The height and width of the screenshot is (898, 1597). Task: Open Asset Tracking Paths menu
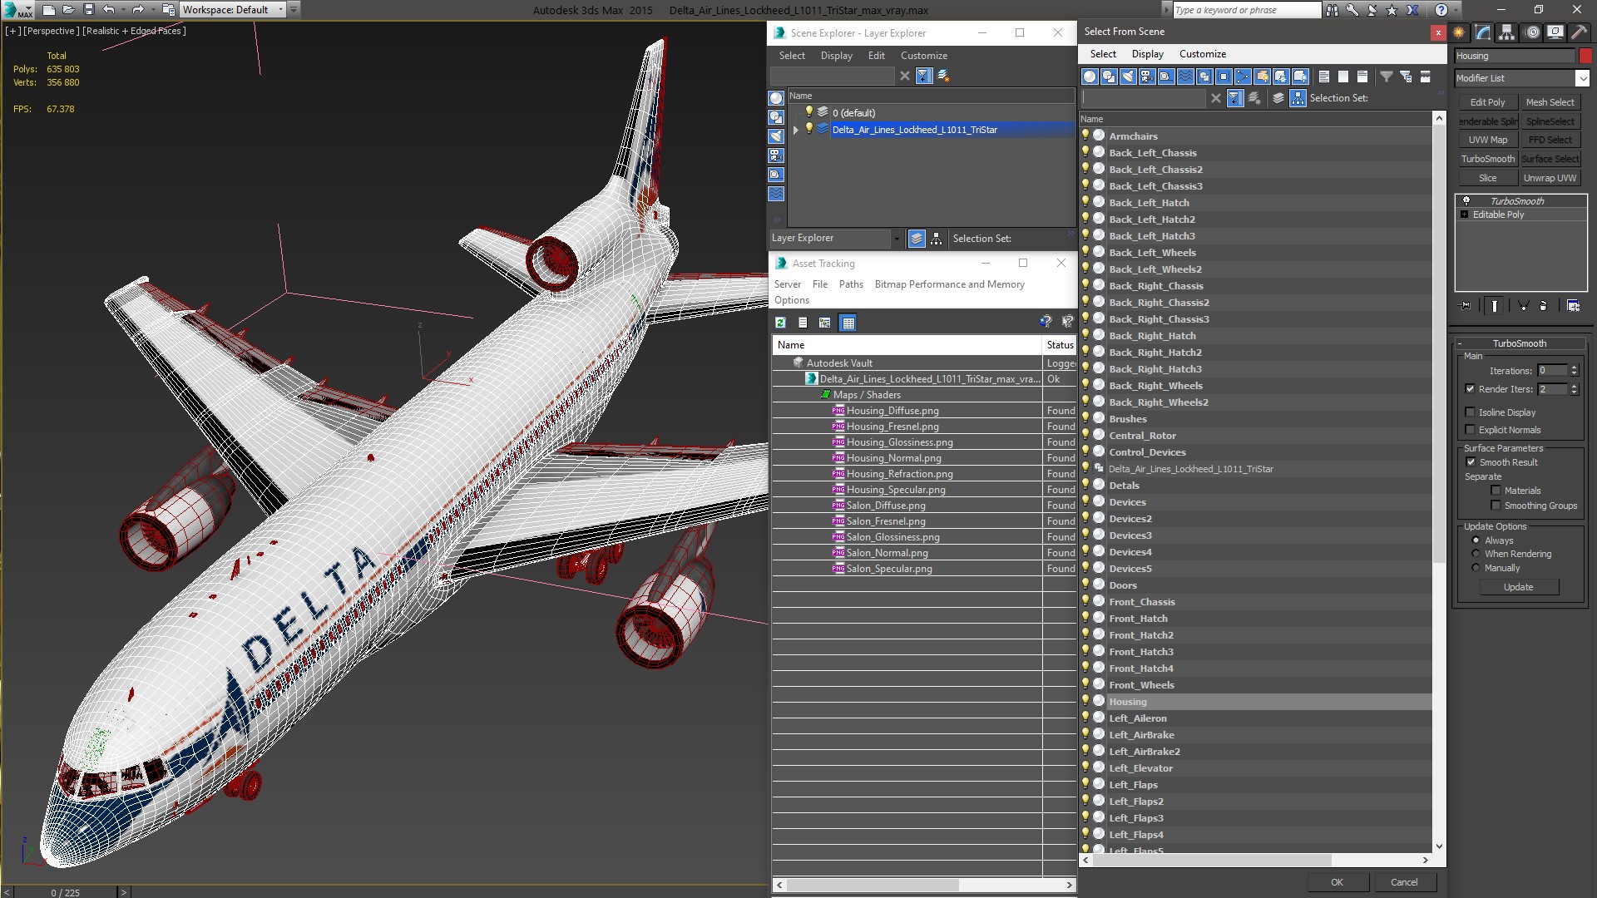[851, 284]
